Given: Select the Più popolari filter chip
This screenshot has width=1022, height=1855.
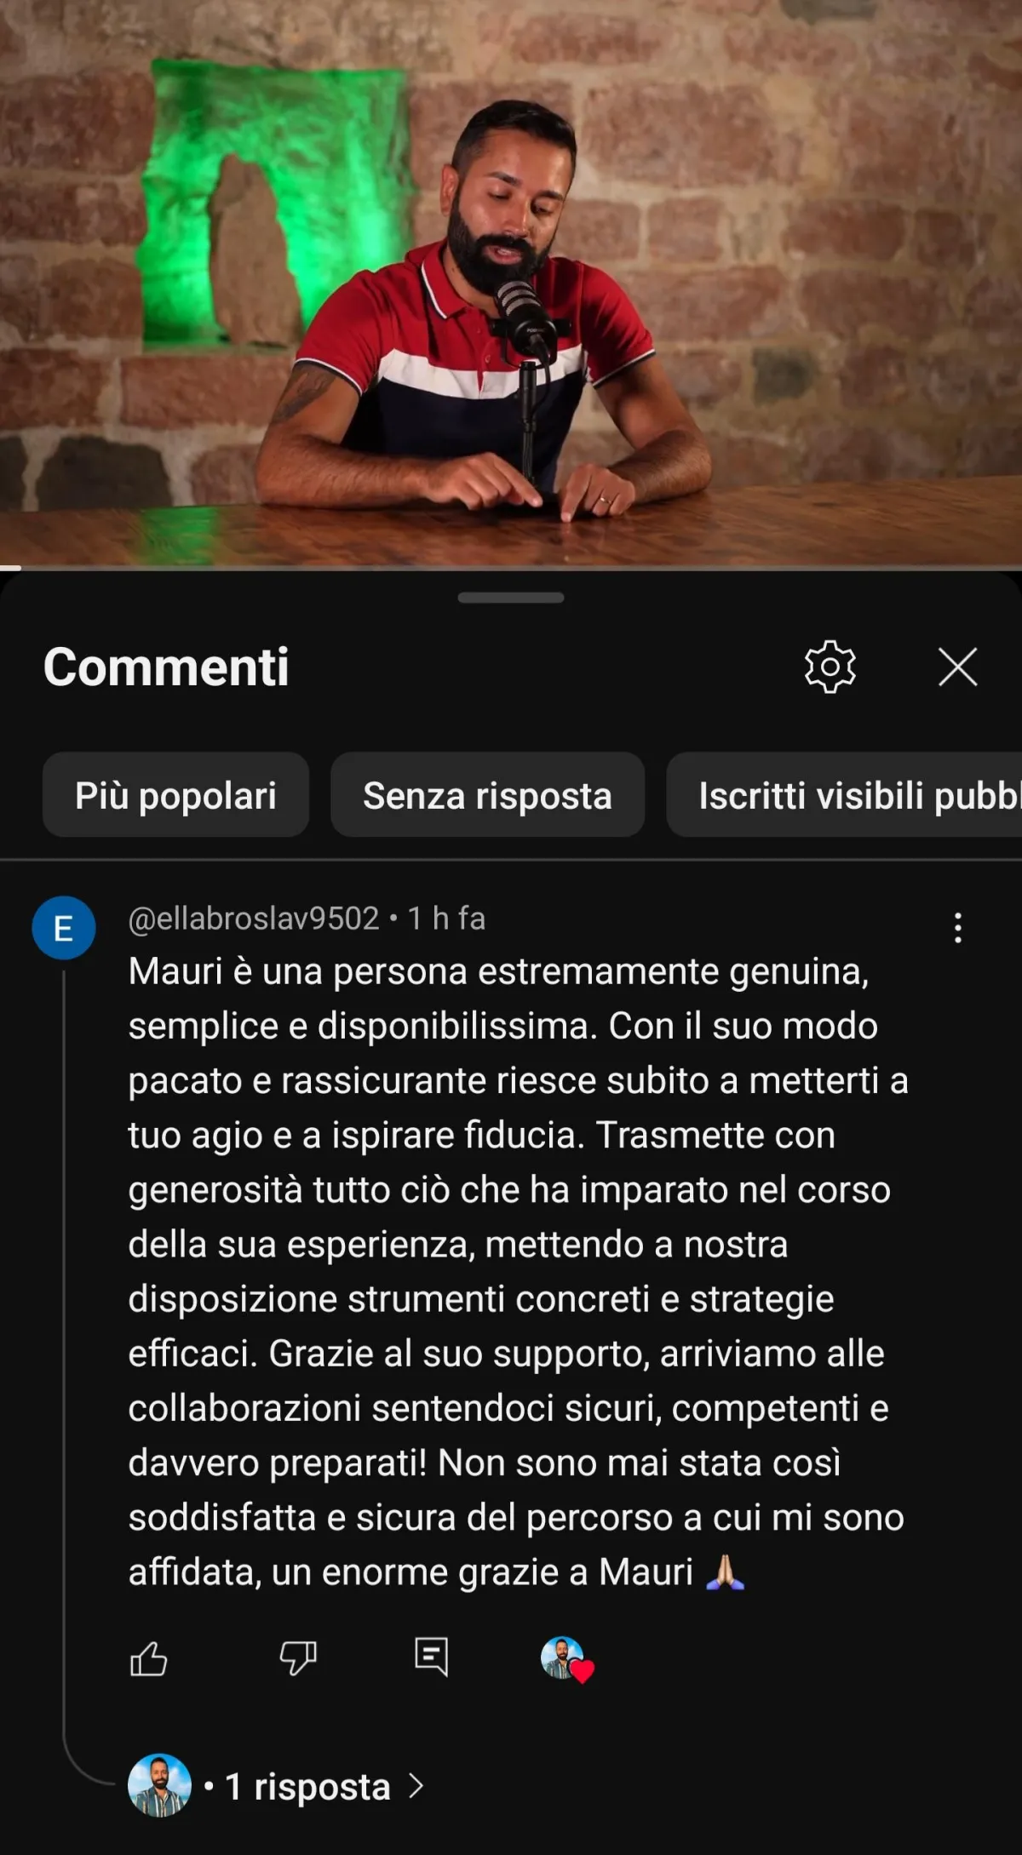Looking at the screenshot, I should click(175, 795).
